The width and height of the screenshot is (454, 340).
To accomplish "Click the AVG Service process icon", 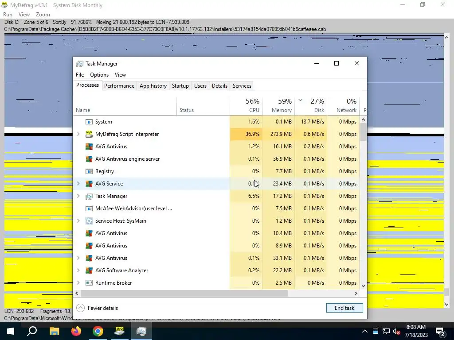I will pyautogui.click(x=89, y=184).
